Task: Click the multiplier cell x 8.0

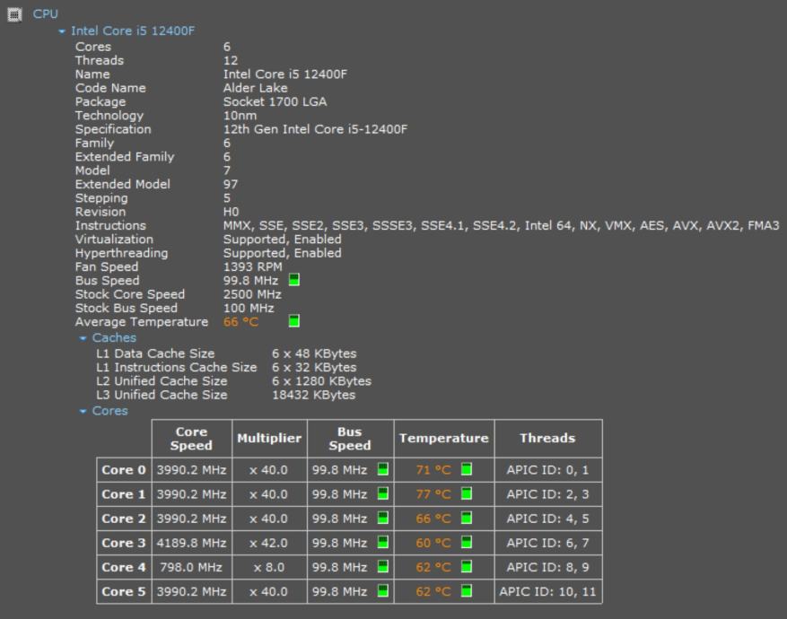Action: [x=269, y=567]
